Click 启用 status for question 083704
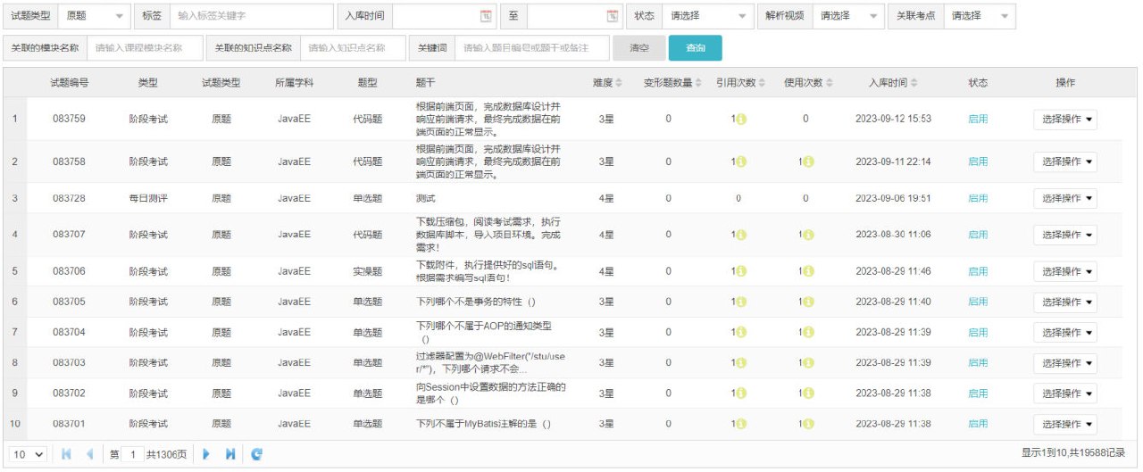The height and width of the screenshot is (472, 1143). pos(978,333)
